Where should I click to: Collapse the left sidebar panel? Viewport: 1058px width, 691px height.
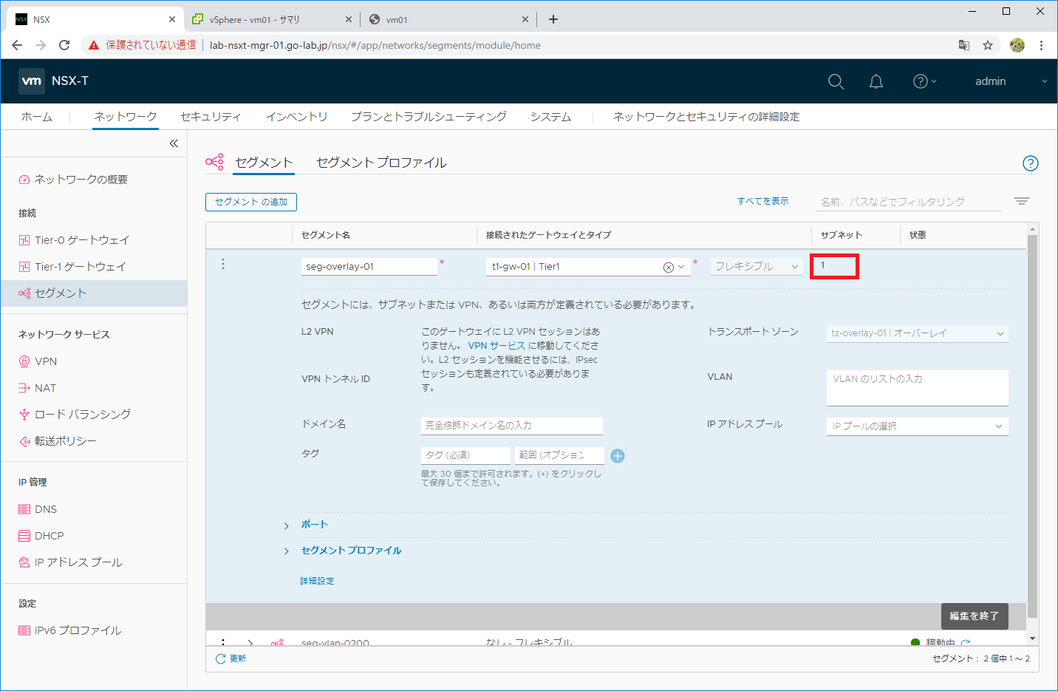pos(174,143)
